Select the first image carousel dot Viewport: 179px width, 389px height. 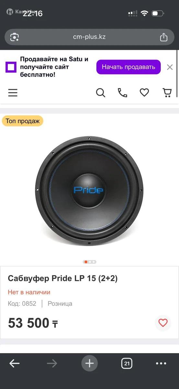(86, 262)
